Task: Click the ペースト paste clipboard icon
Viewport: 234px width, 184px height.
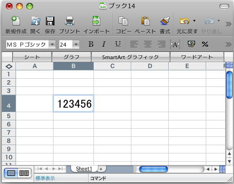Action: coord(145,21)
